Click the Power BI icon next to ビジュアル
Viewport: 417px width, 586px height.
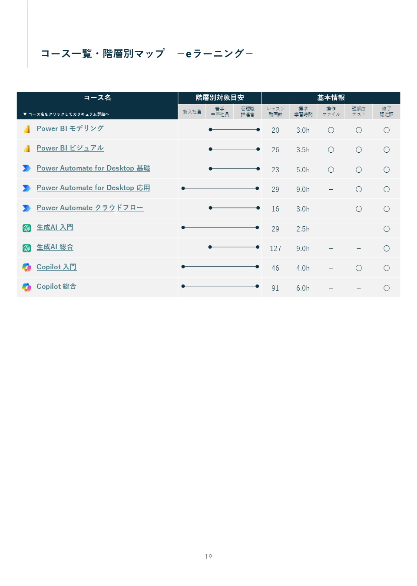click(26, 148)
